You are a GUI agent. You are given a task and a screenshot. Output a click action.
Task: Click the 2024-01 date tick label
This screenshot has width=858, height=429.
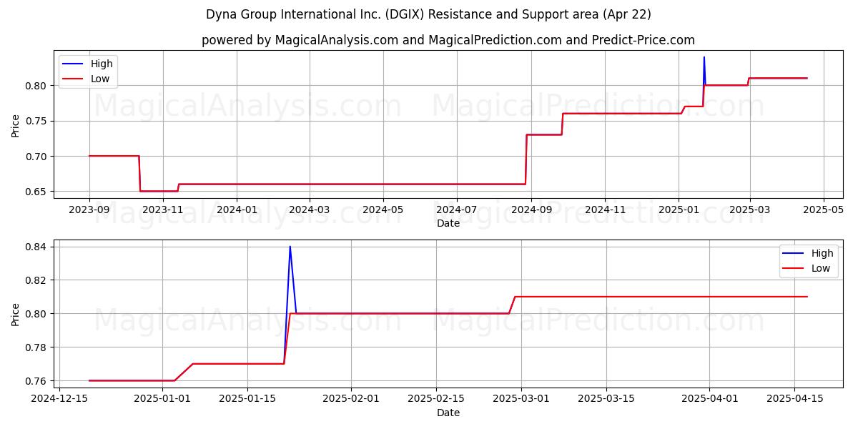point(237,210)
